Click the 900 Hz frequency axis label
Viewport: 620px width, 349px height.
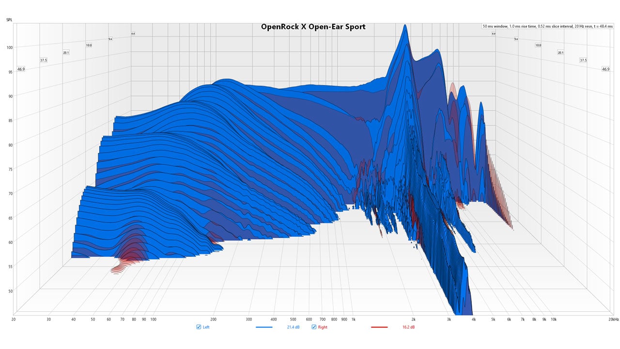pyautogui.click(x=344, y=319)
